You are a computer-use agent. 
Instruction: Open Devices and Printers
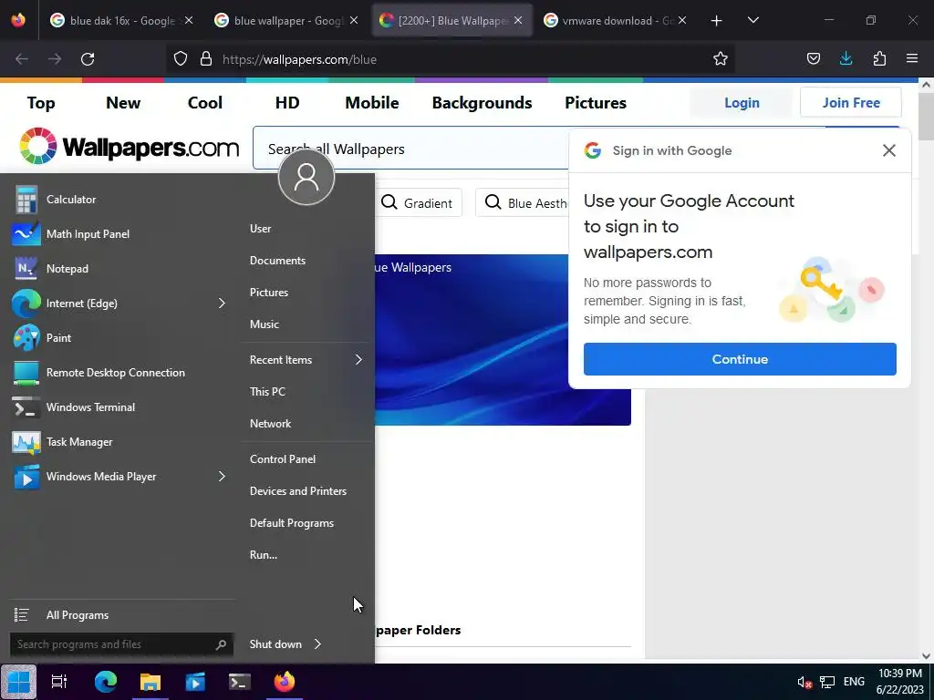(298, 491)
